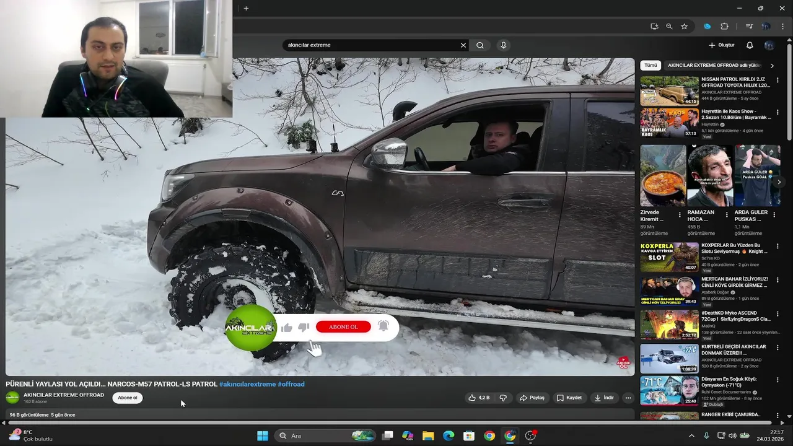
Task: Open options for KOXPERLAR video
Action: [x=778, y=246]
